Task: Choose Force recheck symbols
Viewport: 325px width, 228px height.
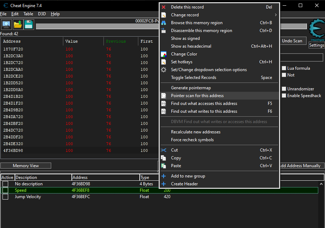Action: [x=192, y=140]
